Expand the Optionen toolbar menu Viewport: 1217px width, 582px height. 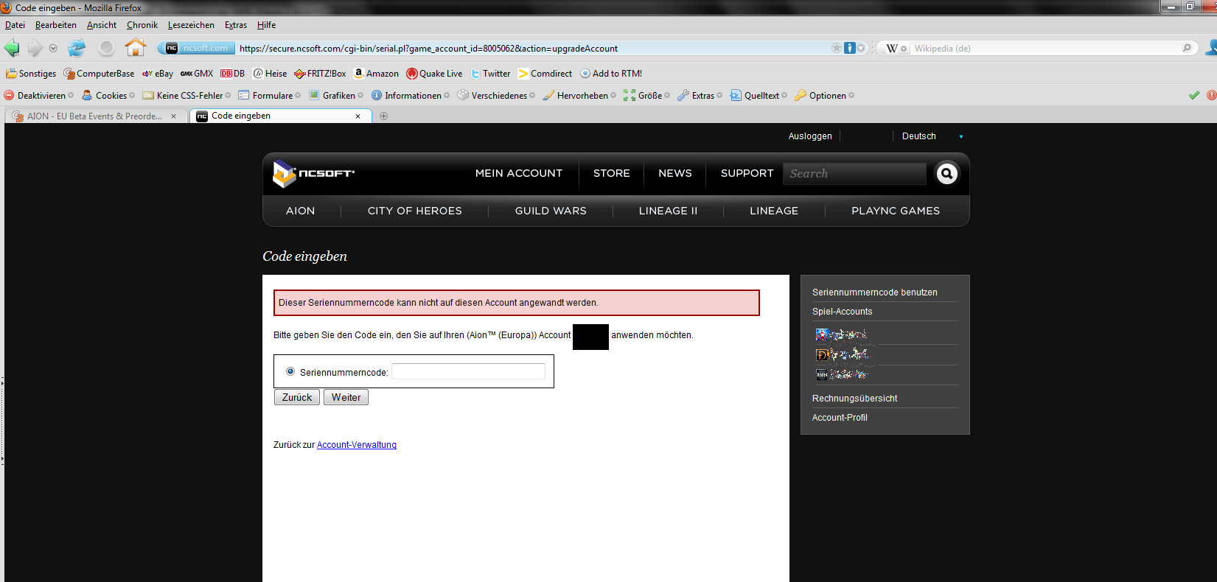click(825, 96)
